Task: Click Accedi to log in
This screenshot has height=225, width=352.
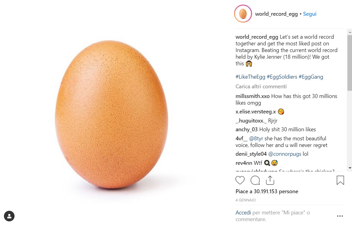Action: click(x=243, y=213)
